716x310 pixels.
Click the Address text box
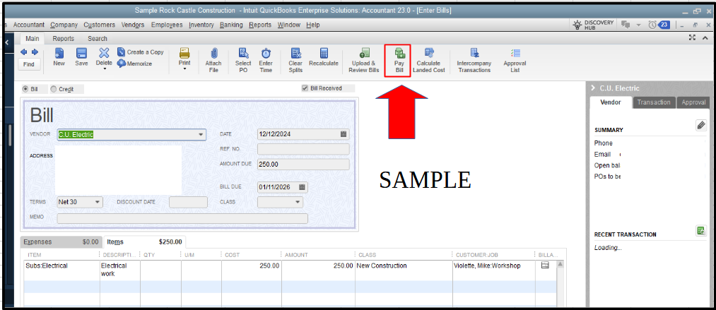[118, 169]
